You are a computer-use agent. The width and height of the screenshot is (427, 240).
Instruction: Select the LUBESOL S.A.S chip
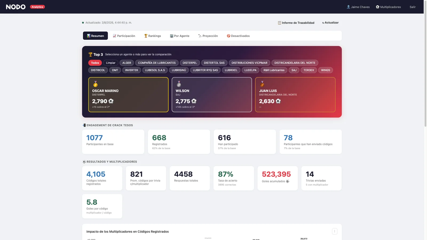155,70
